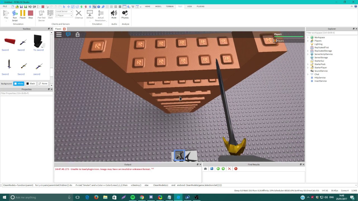This screenshot has width=358, height=201.
Task: Switch to the VIEW ribbon tab
Action: tap(189, 6)
